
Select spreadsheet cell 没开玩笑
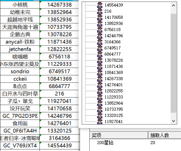pyautogui.click(x=20, y=108)
